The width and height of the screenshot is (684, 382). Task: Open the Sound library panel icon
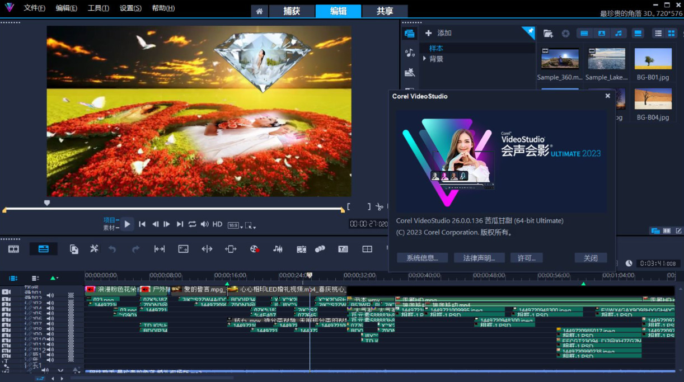pyautogui.click(x=410, y=53)
